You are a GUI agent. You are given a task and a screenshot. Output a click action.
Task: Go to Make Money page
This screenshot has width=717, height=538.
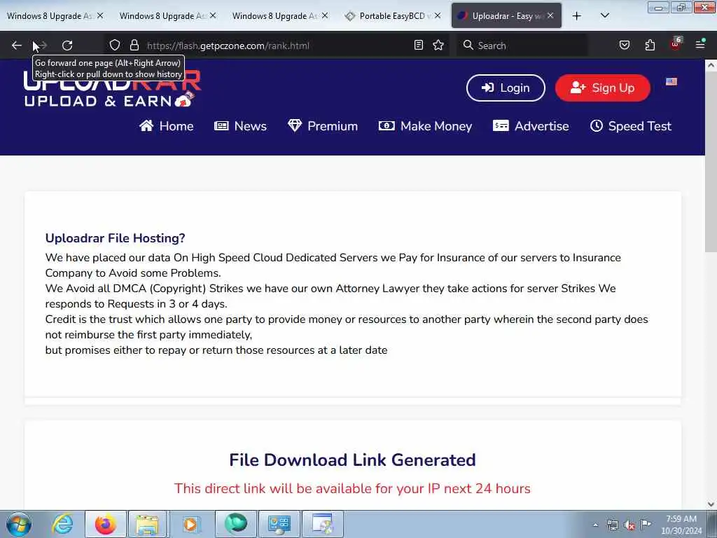pos(425,126)
